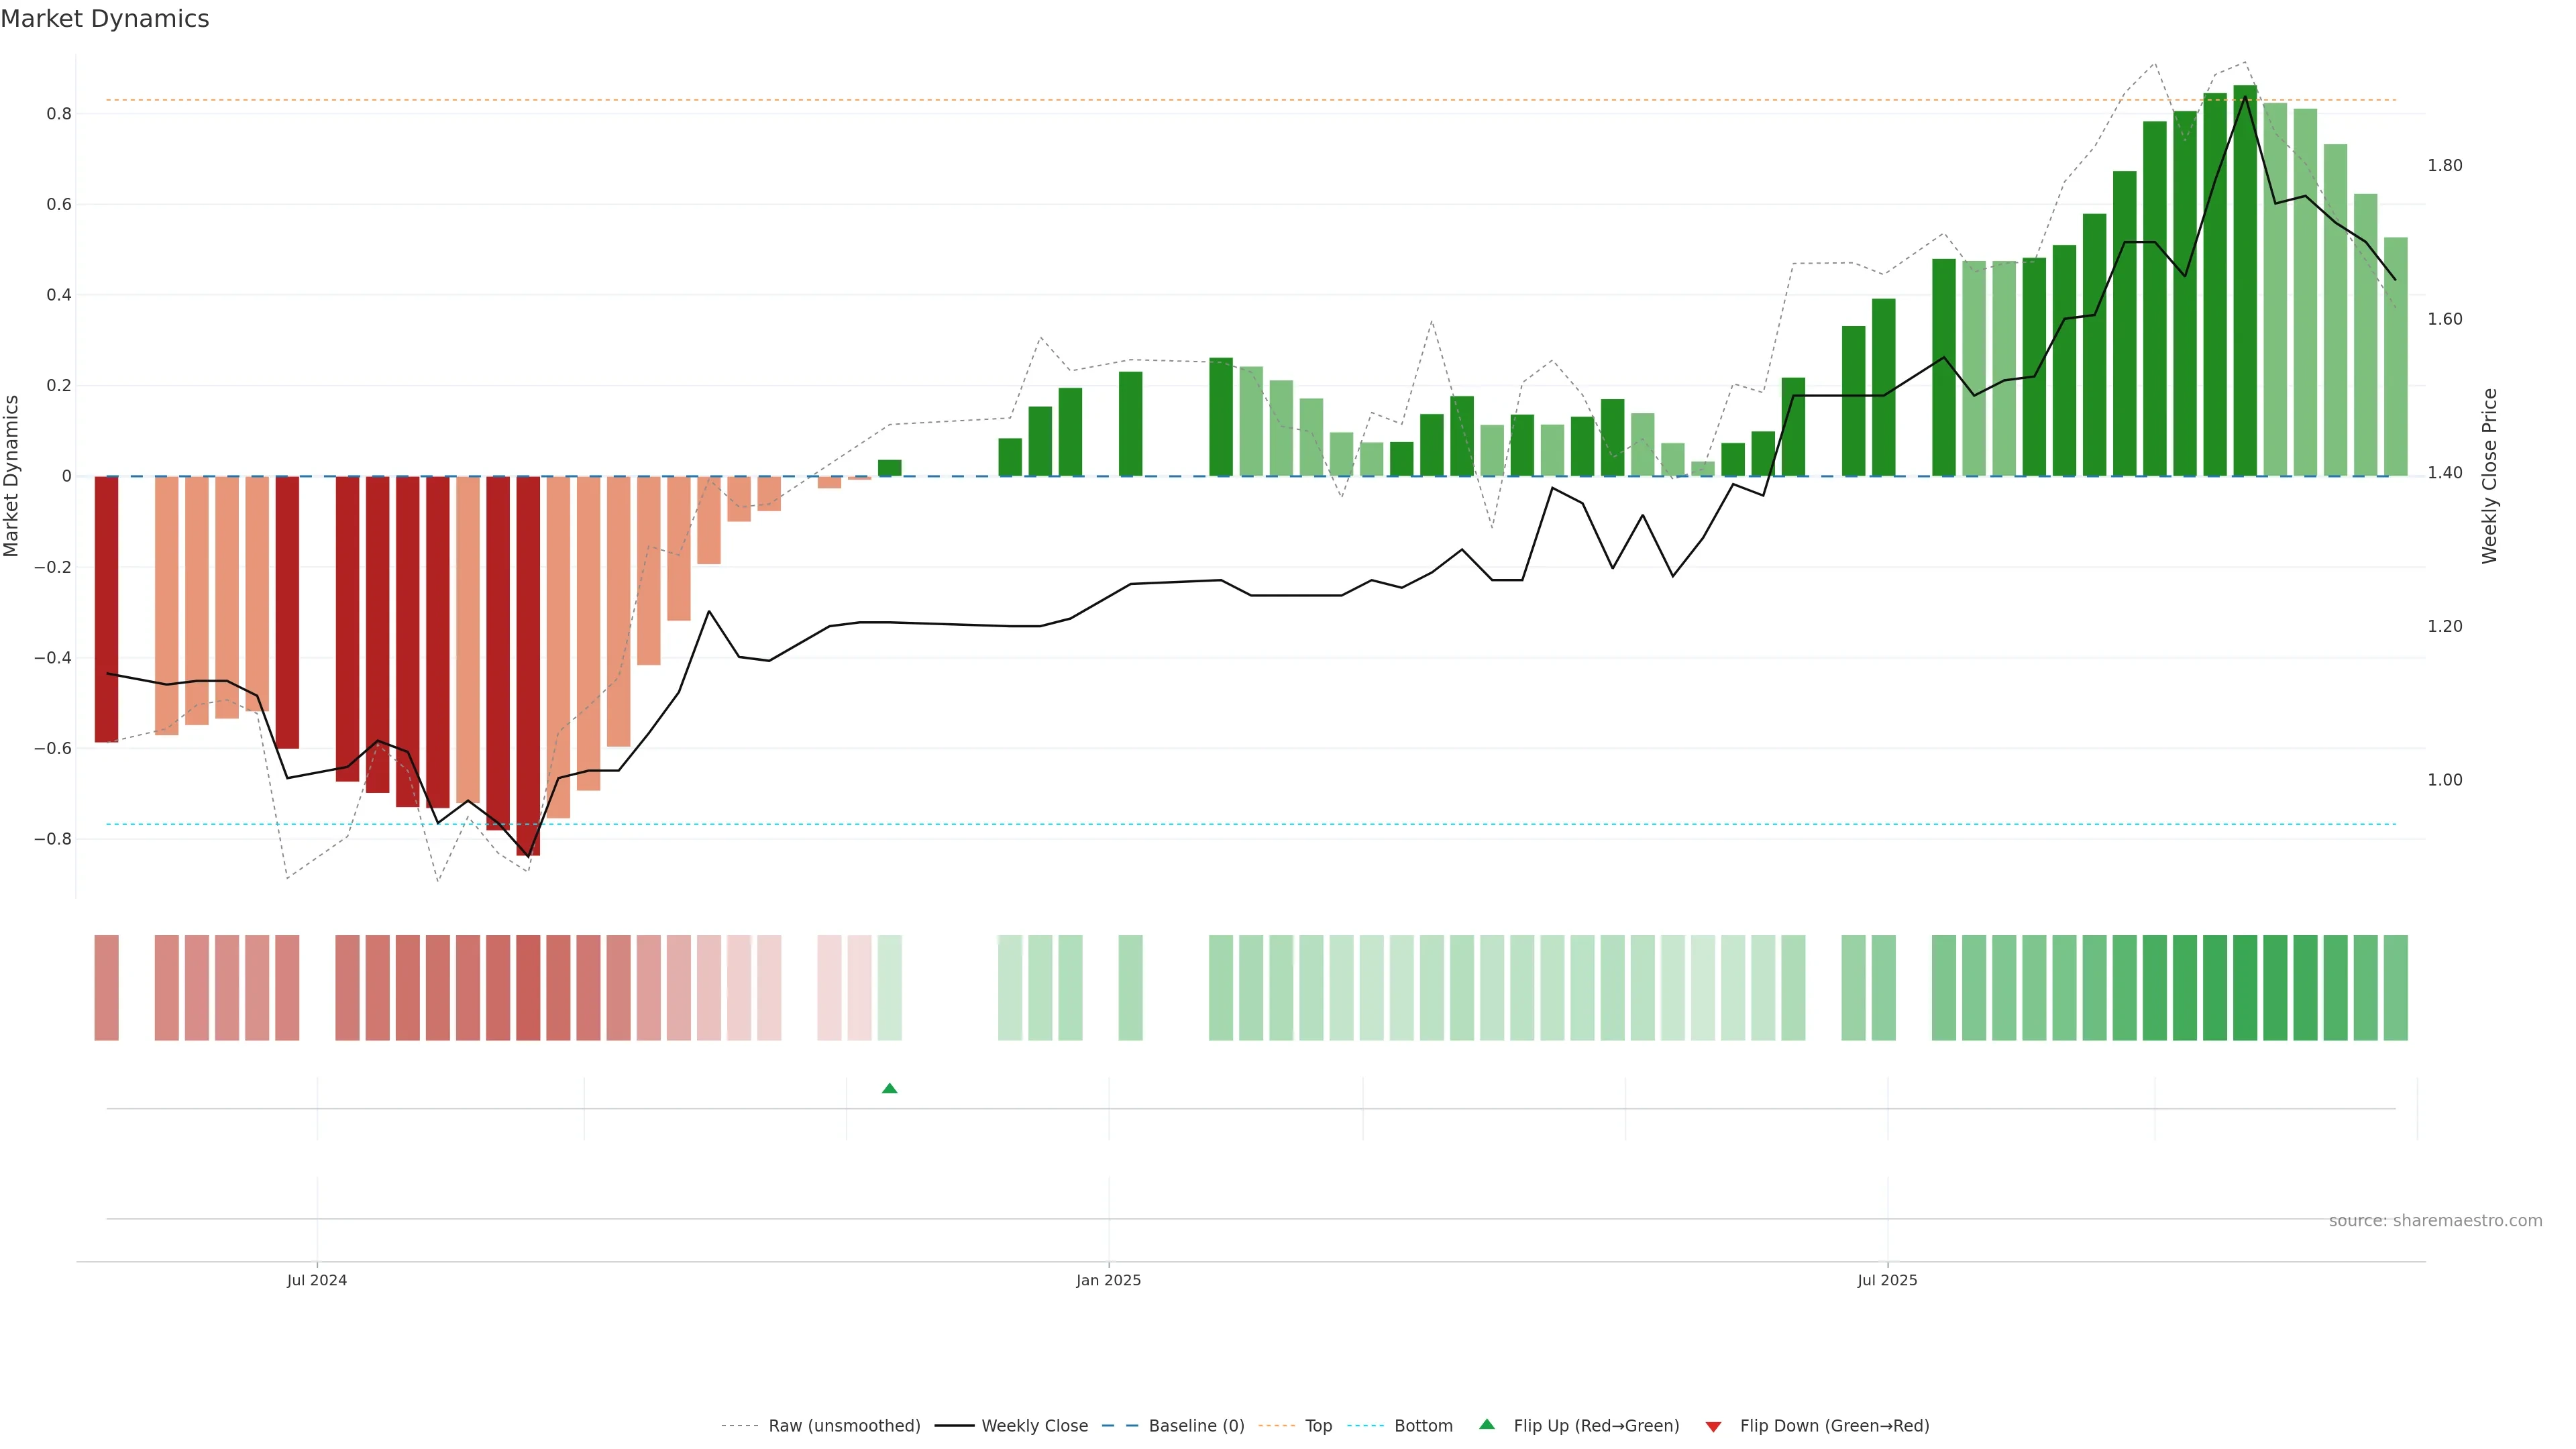Click the Jul 2025 axis label

pyautogui.click(x=1887, y=1280)
